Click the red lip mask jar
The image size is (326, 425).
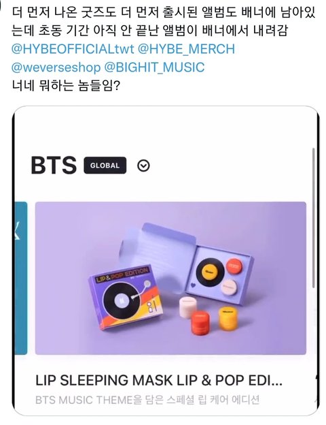point(200,323)
